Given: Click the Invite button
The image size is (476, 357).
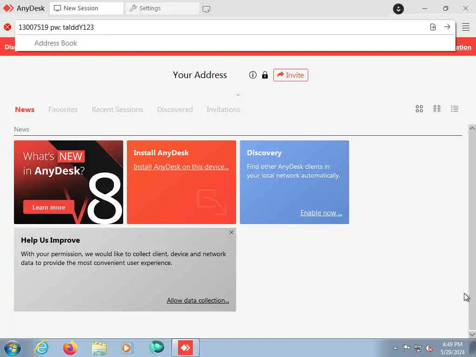Looking at the screenshot, I should 291,75.
